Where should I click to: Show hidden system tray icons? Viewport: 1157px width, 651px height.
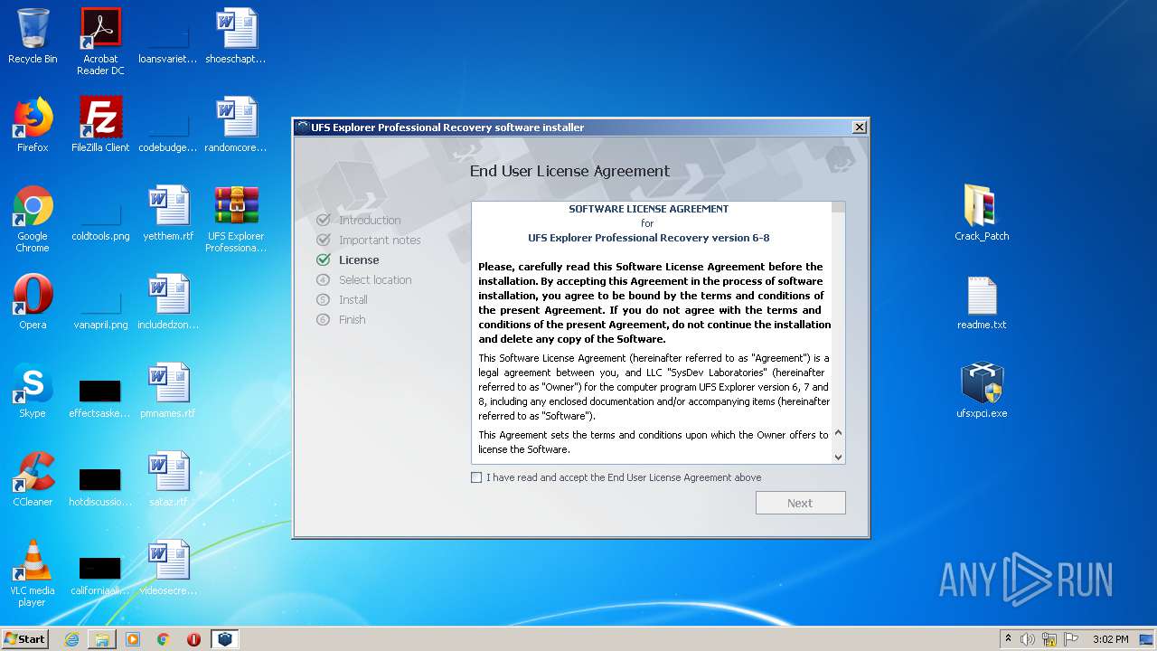[1008, 639]
